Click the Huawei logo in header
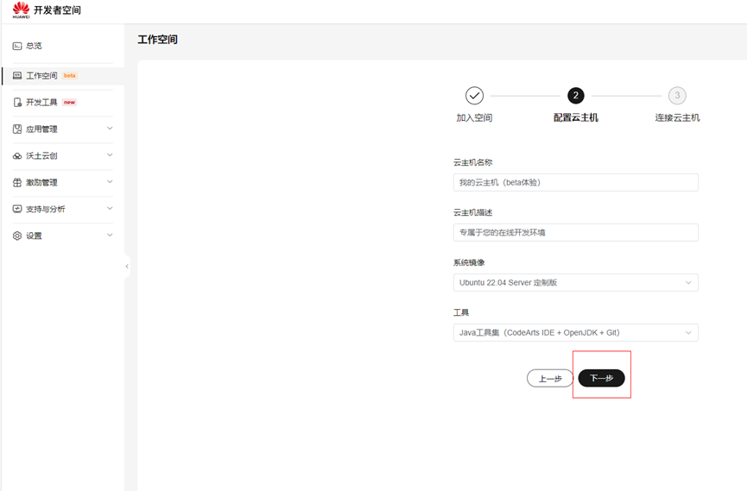This screenshot has width=747, height=491. (x=21, y=10)
